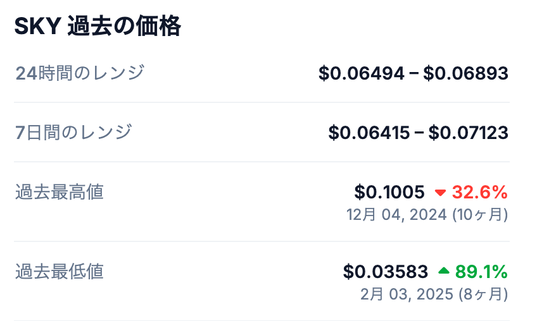This screenshot has width=537, height=321.
Task: Click the $0.07123 7-day high value
Action: pos(468,133)
